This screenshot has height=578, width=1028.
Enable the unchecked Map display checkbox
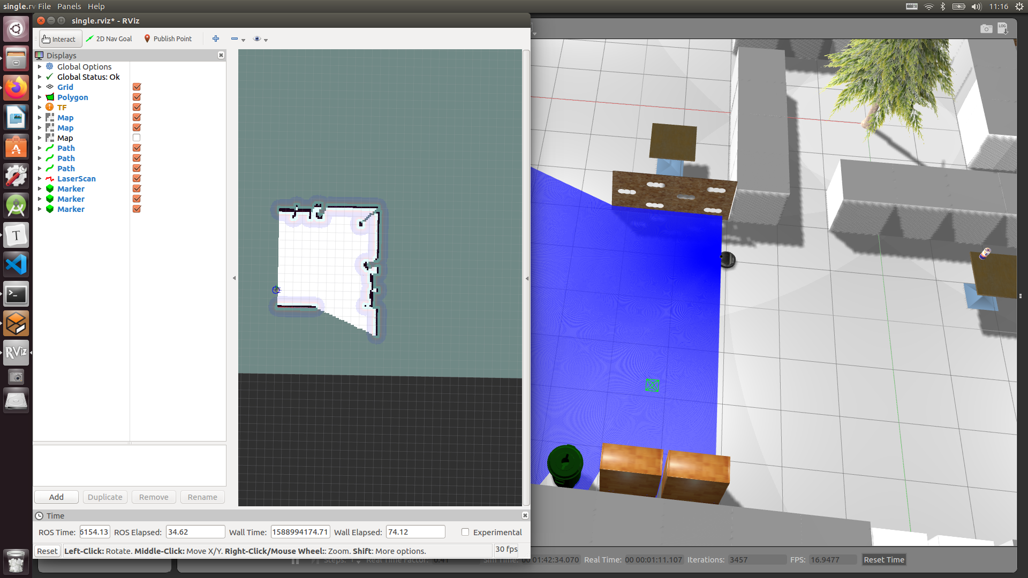click(137, 138)
